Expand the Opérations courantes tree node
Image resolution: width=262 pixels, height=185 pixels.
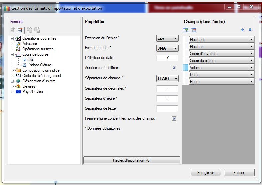(12, 38)
